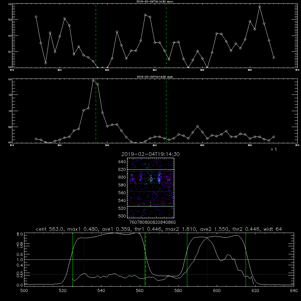Click the heatmap y-axis label 620
301x301 pixels.
pos(122,169)
